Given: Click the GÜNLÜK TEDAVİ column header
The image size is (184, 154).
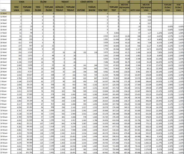Looking at the screenshot, I should coord(60,8).
